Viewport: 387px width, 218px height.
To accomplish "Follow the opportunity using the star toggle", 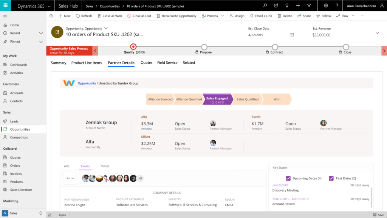I will coord(323,16).
